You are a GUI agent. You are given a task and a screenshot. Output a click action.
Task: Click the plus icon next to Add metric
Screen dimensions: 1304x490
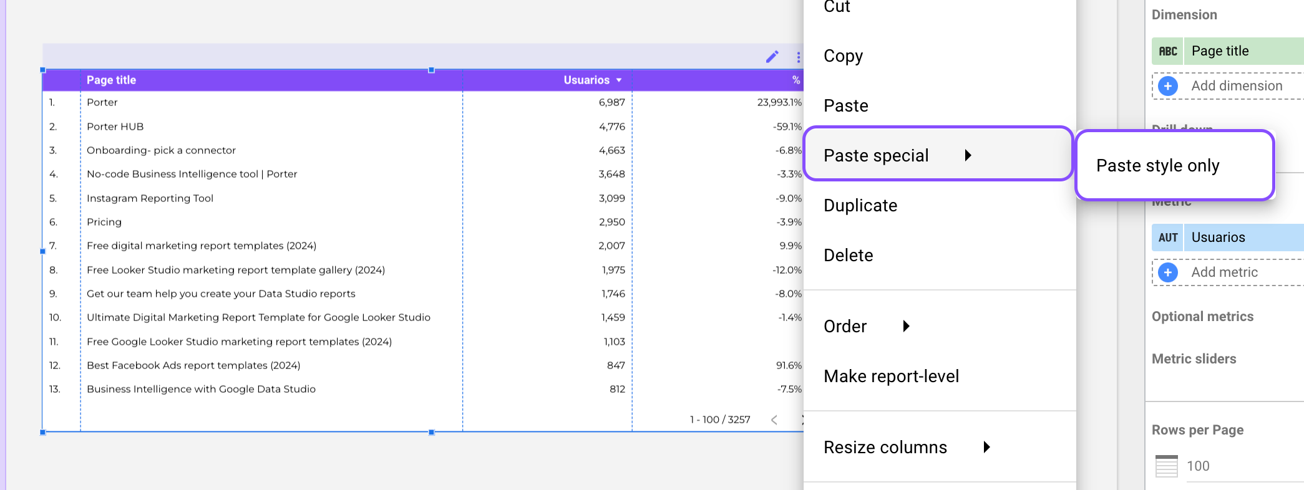[x=1168, y=272]
